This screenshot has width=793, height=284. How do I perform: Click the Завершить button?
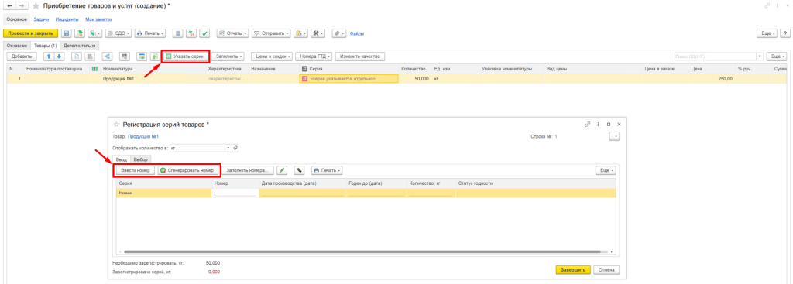(x=572, y=270)
